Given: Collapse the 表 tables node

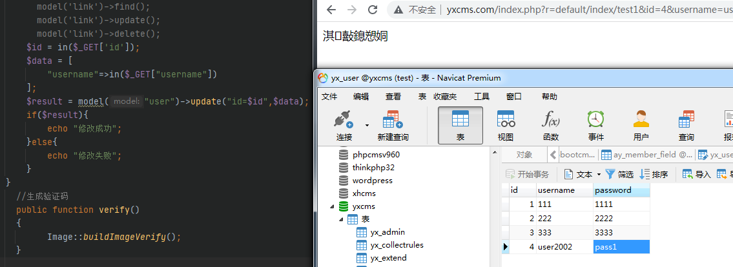Looking at the screenshot, I should click(x=341, y=219).
